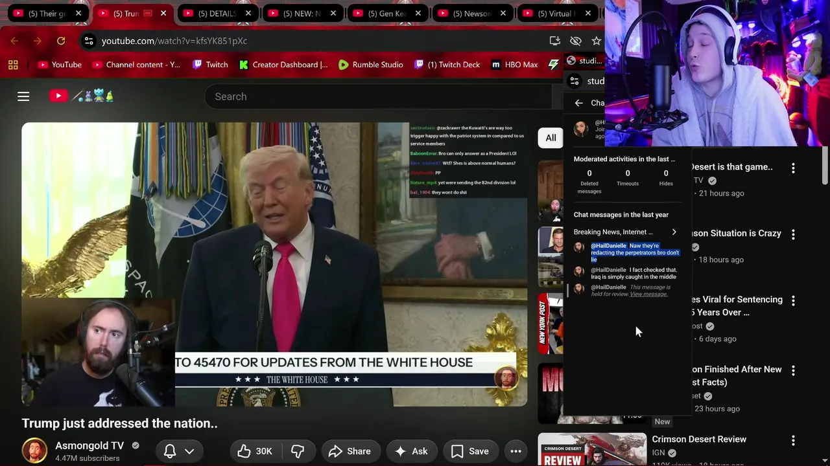The width and height of the screenshot is (830, 466).
Task: Open options for Crimson Desert Review video
Action: click(793, 440)
